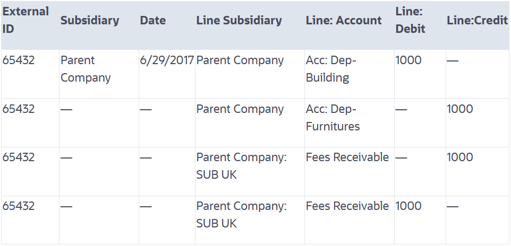Click the Subsidiary column header
The height and width of the screenshot is (246, 511).
pos(90,21)
